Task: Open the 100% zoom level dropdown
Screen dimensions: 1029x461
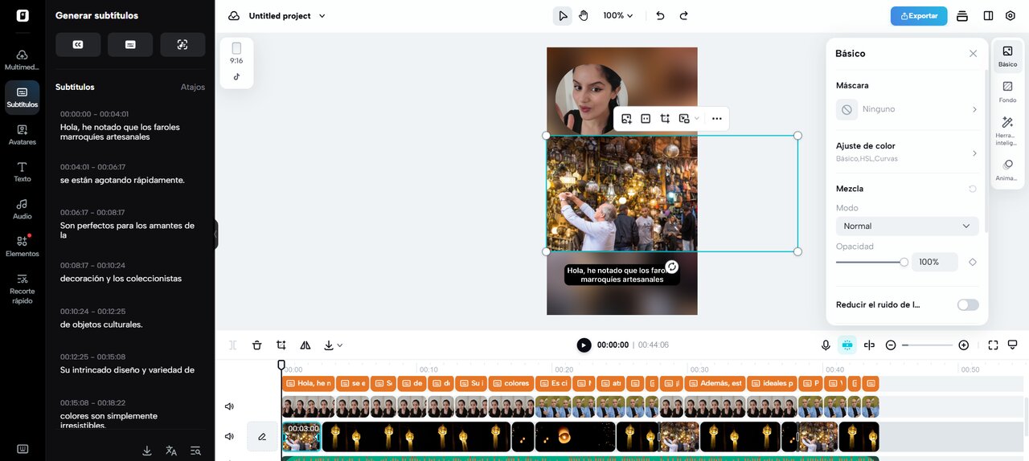Action: tap(618, 16)
